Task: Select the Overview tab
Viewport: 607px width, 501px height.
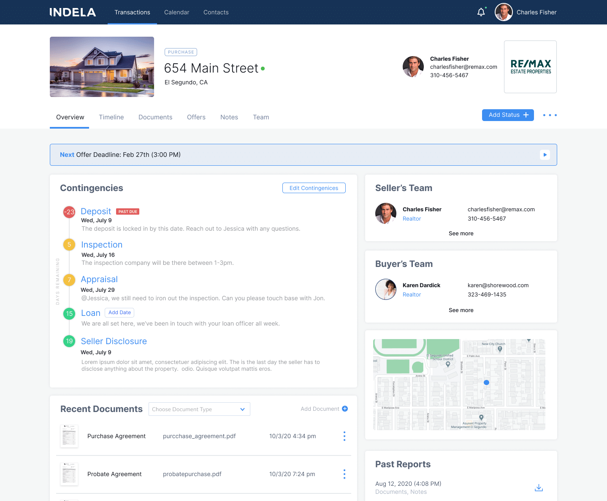Action: click(70, 117)
